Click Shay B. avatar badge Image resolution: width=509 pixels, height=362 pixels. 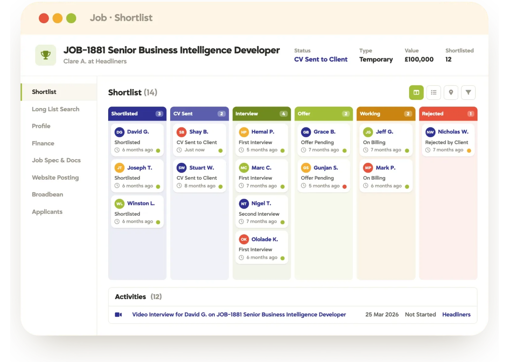coord(182,132)
